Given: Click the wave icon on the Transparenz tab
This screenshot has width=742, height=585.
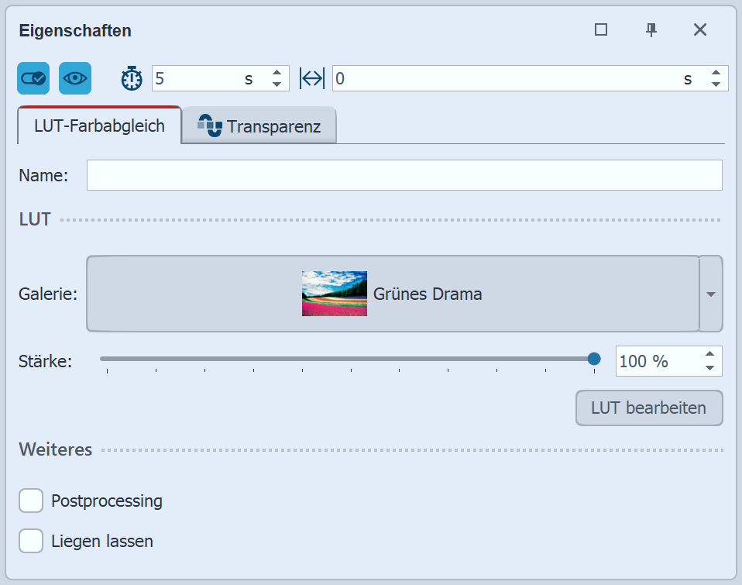Looking at the screenshot, I should (211, 125).
